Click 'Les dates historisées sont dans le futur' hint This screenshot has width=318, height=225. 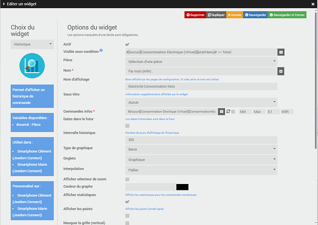(x=150, y=119)
